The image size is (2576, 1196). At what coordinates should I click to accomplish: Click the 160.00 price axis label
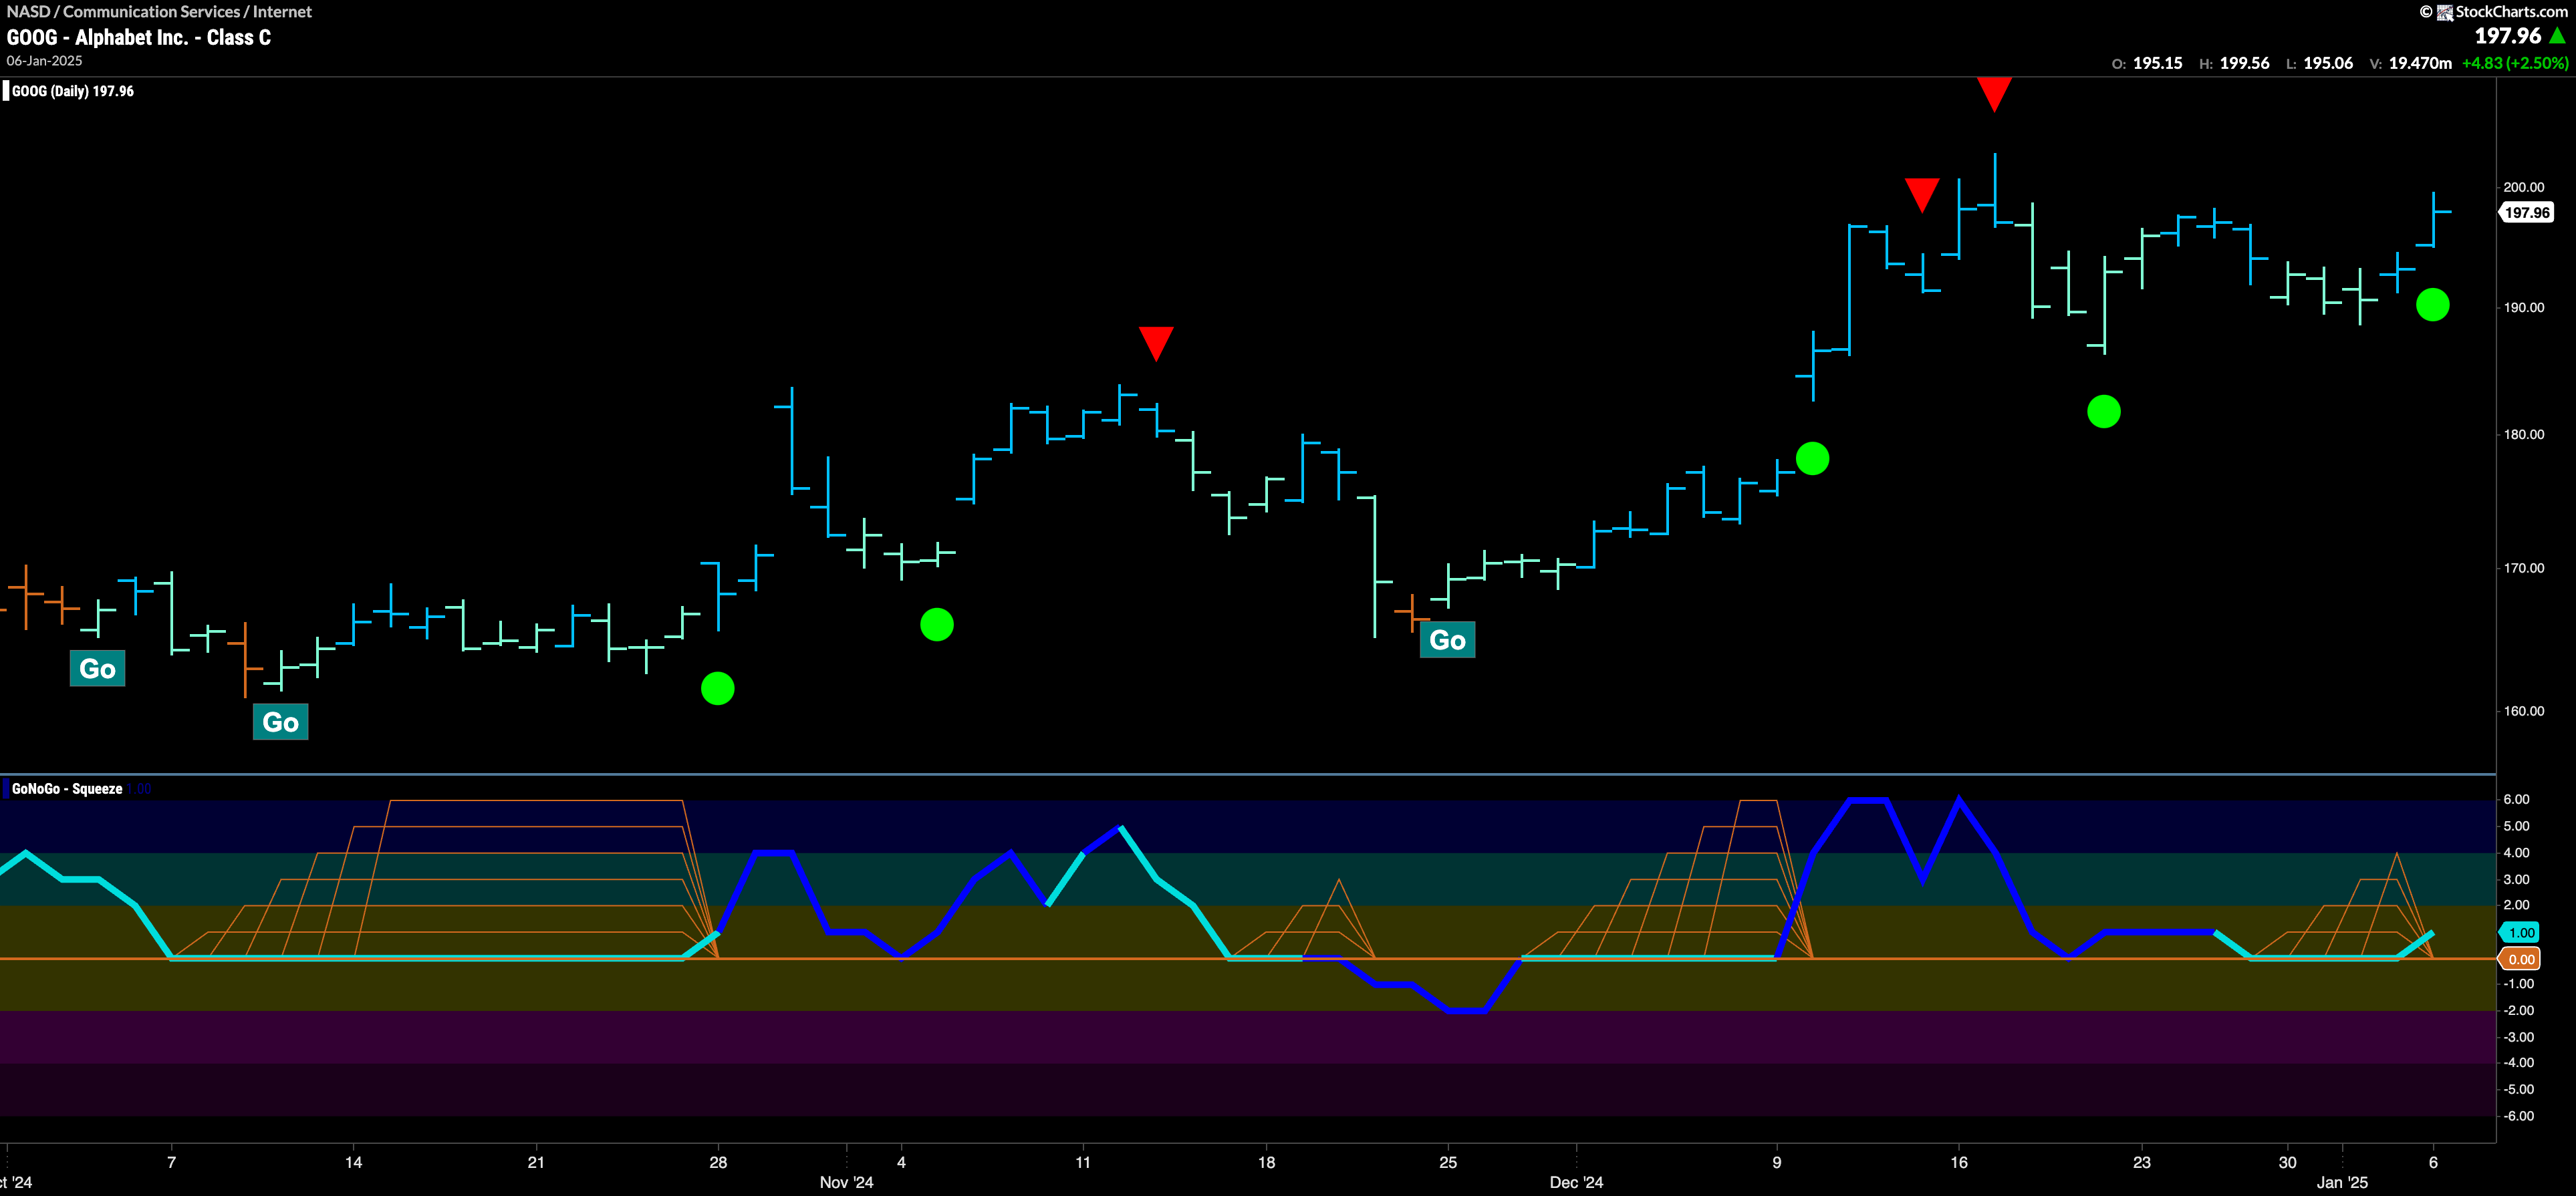[2523, 711]
